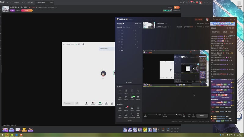Click the share link in streaming app
This screenshot has width=244, height=137.
[x=206, y=23]
